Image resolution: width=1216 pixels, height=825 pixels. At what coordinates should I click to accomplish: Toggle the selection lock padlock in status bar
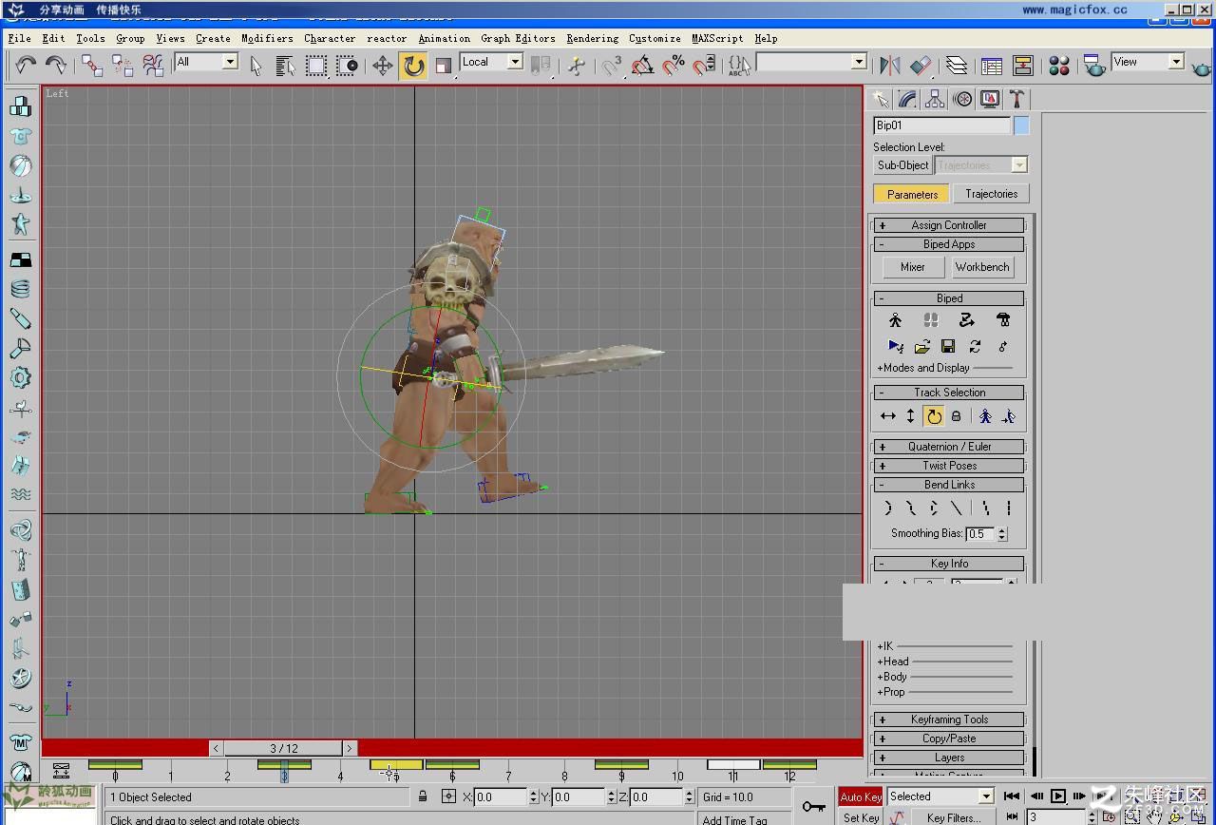click(423, 796)
